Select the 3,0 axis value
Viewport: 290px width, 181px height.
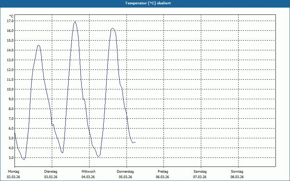[x=11, y=158]
